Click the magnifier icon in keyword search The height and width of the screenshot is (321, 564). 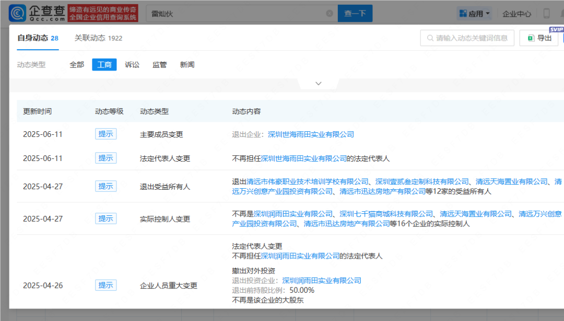[x=430, y=38]
